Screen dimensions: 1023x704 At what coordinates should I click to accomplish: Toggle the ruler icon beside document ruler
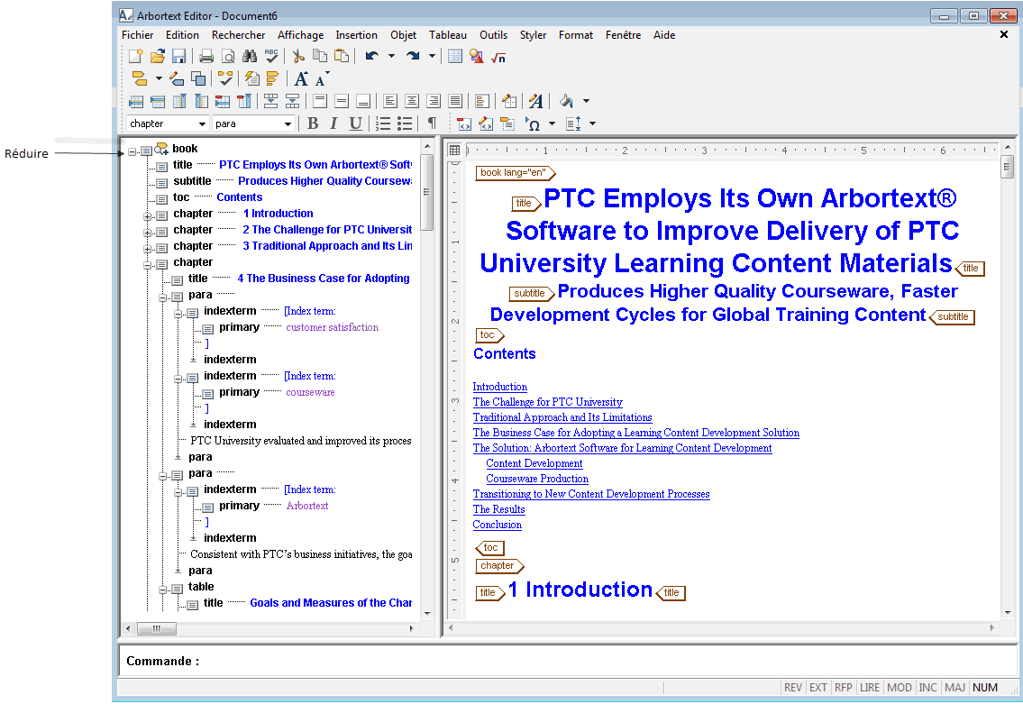(455, 150)
